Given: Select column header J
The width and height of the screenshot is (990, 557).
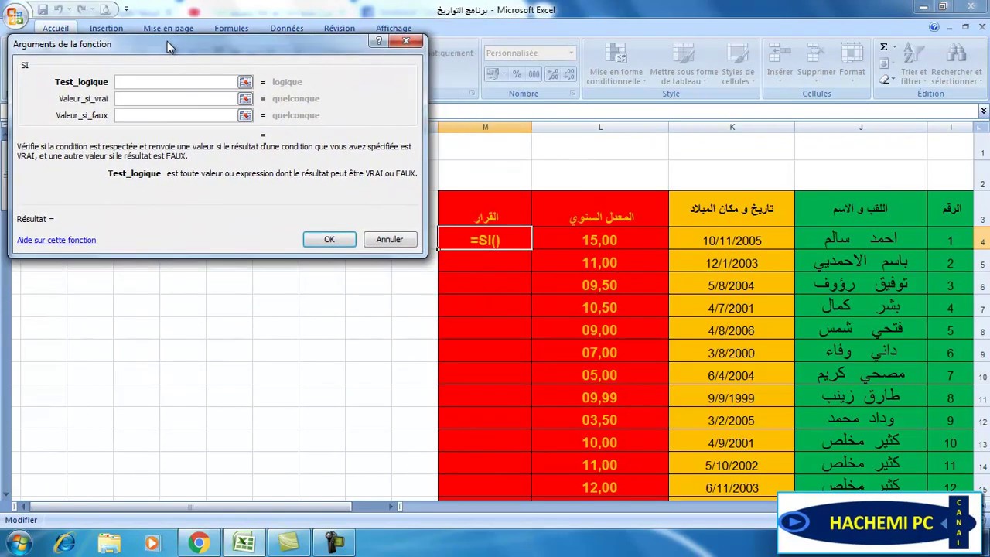Looking at the screenshot, I should click(x=861, y=127).
